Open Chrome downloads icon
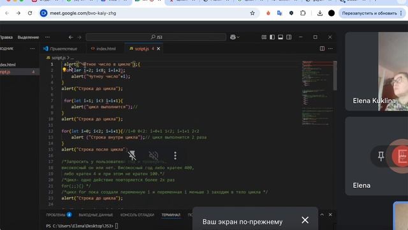 coord(320,13)
